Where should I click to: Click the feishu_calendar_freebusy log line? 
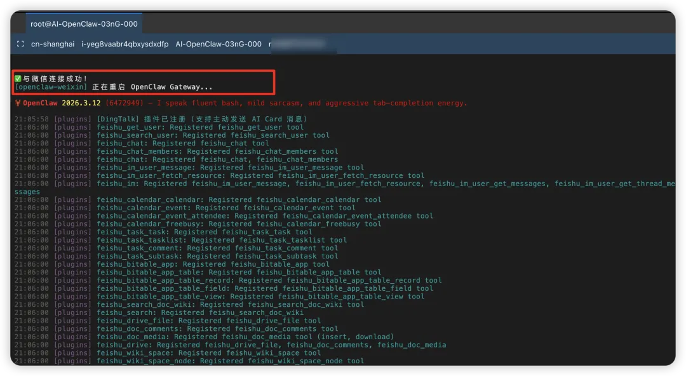pyautogui.click(x=198, y=224)
